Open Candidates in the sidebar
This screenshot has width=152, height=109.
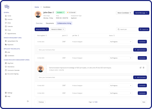pos(9,56)
